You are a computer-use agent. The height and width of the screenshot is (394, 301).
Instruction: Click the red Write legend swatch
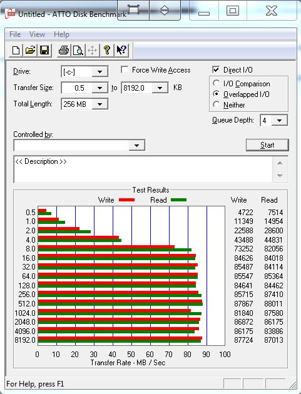[127, 200]
